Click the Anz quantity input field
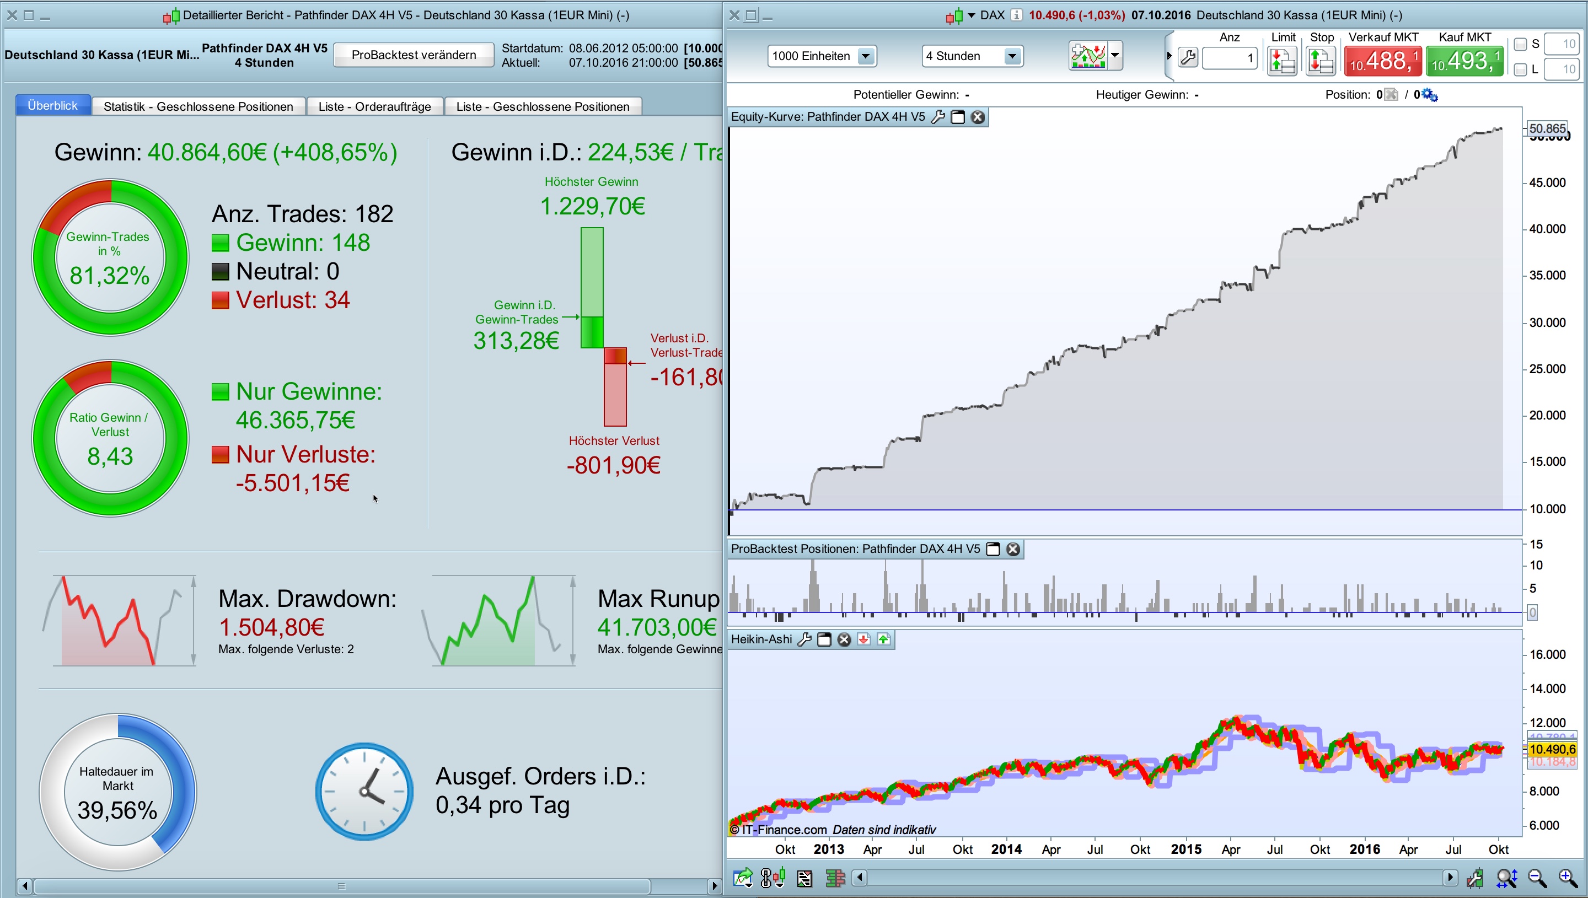The width and height of the screenshot is (1588, 898). pyautogui.click(x=1229, y=58)
